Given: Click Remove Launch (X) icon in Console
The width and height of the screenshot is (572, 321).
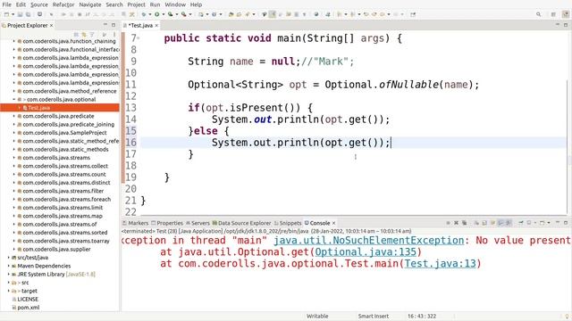Looking at the screenshot, I should pyautogui.click(x=456, y=223).
